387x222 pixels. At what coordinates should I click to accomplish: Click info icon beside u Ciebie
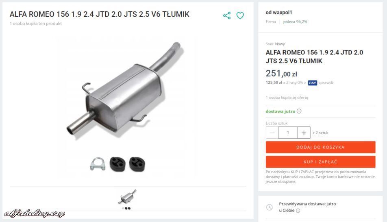coord(298,211)
